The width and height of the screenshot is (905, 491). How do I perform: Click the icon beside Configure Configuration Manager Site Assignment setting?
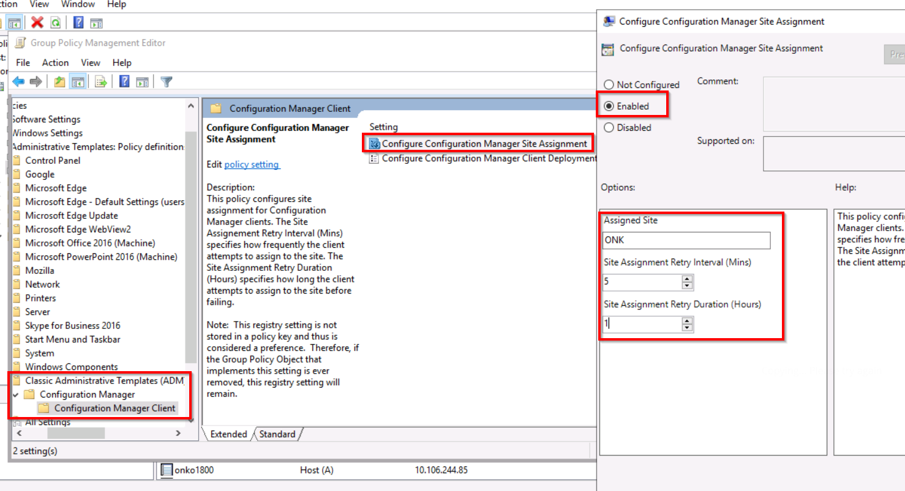click(x=375, y=144)
